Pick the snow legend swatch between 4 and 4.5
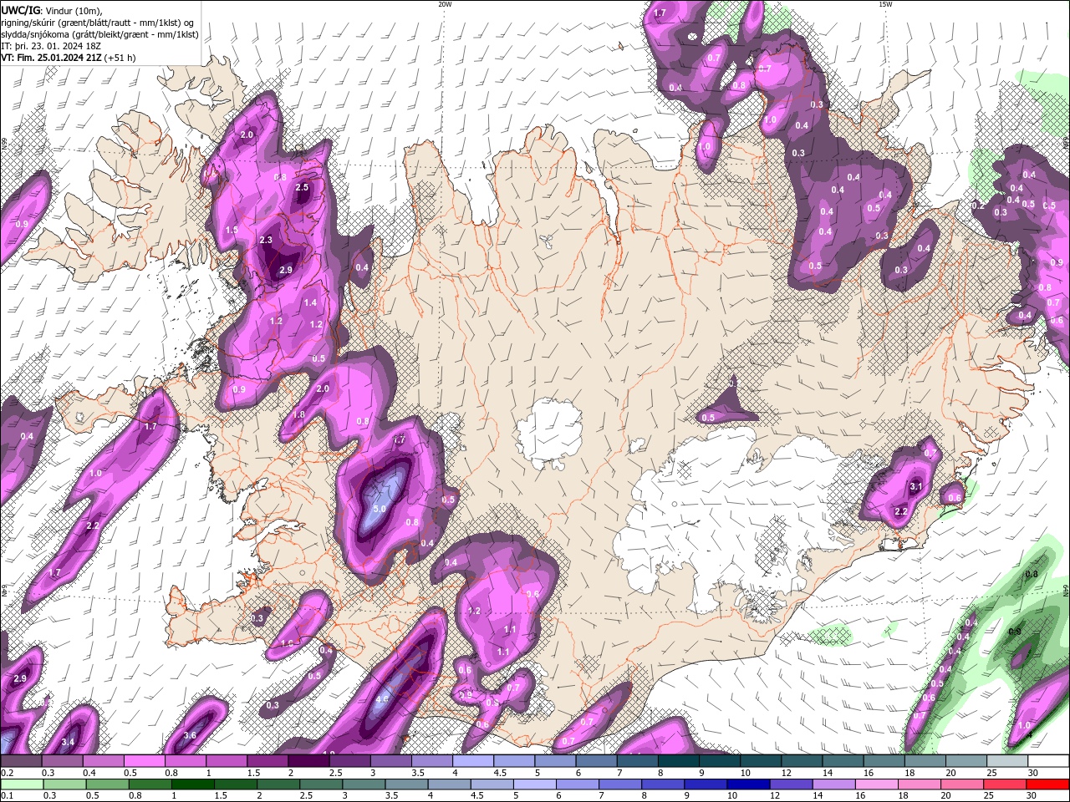Screen dimensions: 1070x802 click(x=473, y=761)
